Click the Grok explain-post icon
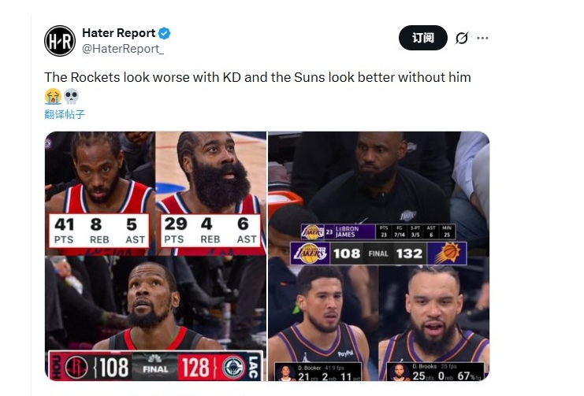Image resolution: width=584 pixels, height=396 pixels. [462, 38]
